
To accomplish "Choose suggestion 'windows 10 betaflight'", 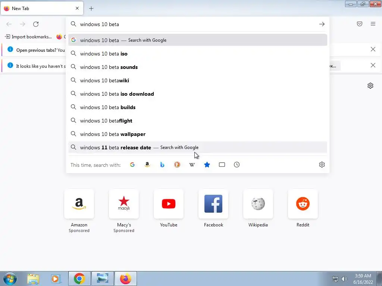I will [x=198, y=121].
